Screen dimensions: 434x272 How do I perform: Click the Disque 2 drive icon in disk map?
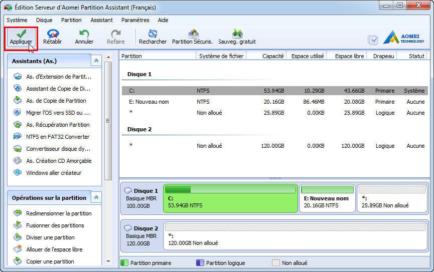[128, 228]
